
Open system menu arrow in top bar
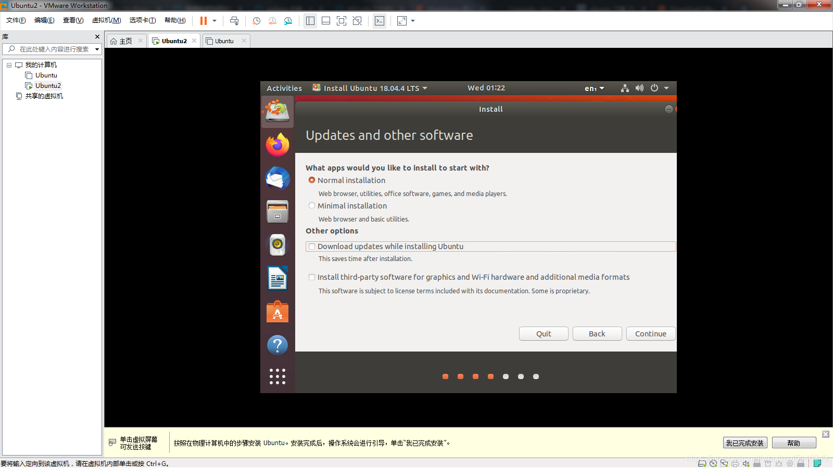666,88
